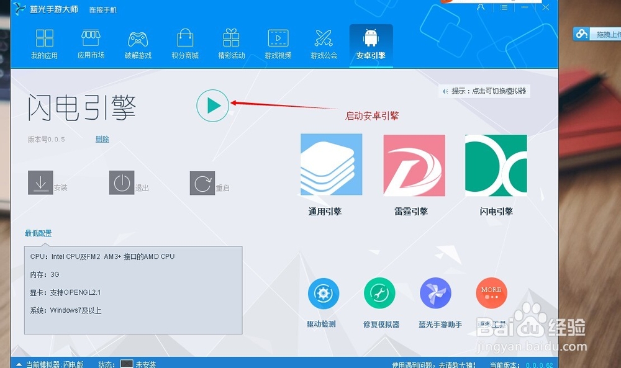Expand the 当前模拟器 status arrow
Image resolution: width=621 pixels, height=368 pixels.
coord(19,364)
